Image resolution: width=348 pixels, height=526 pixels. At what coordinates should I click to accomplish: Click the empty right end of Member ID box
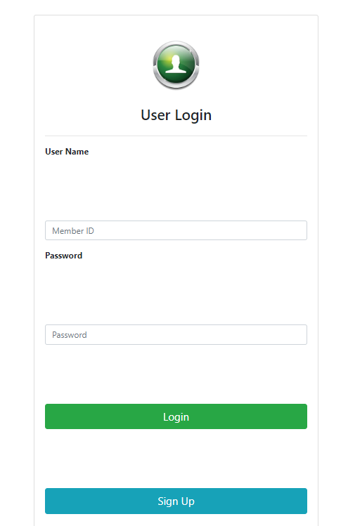tap(285, 230)
